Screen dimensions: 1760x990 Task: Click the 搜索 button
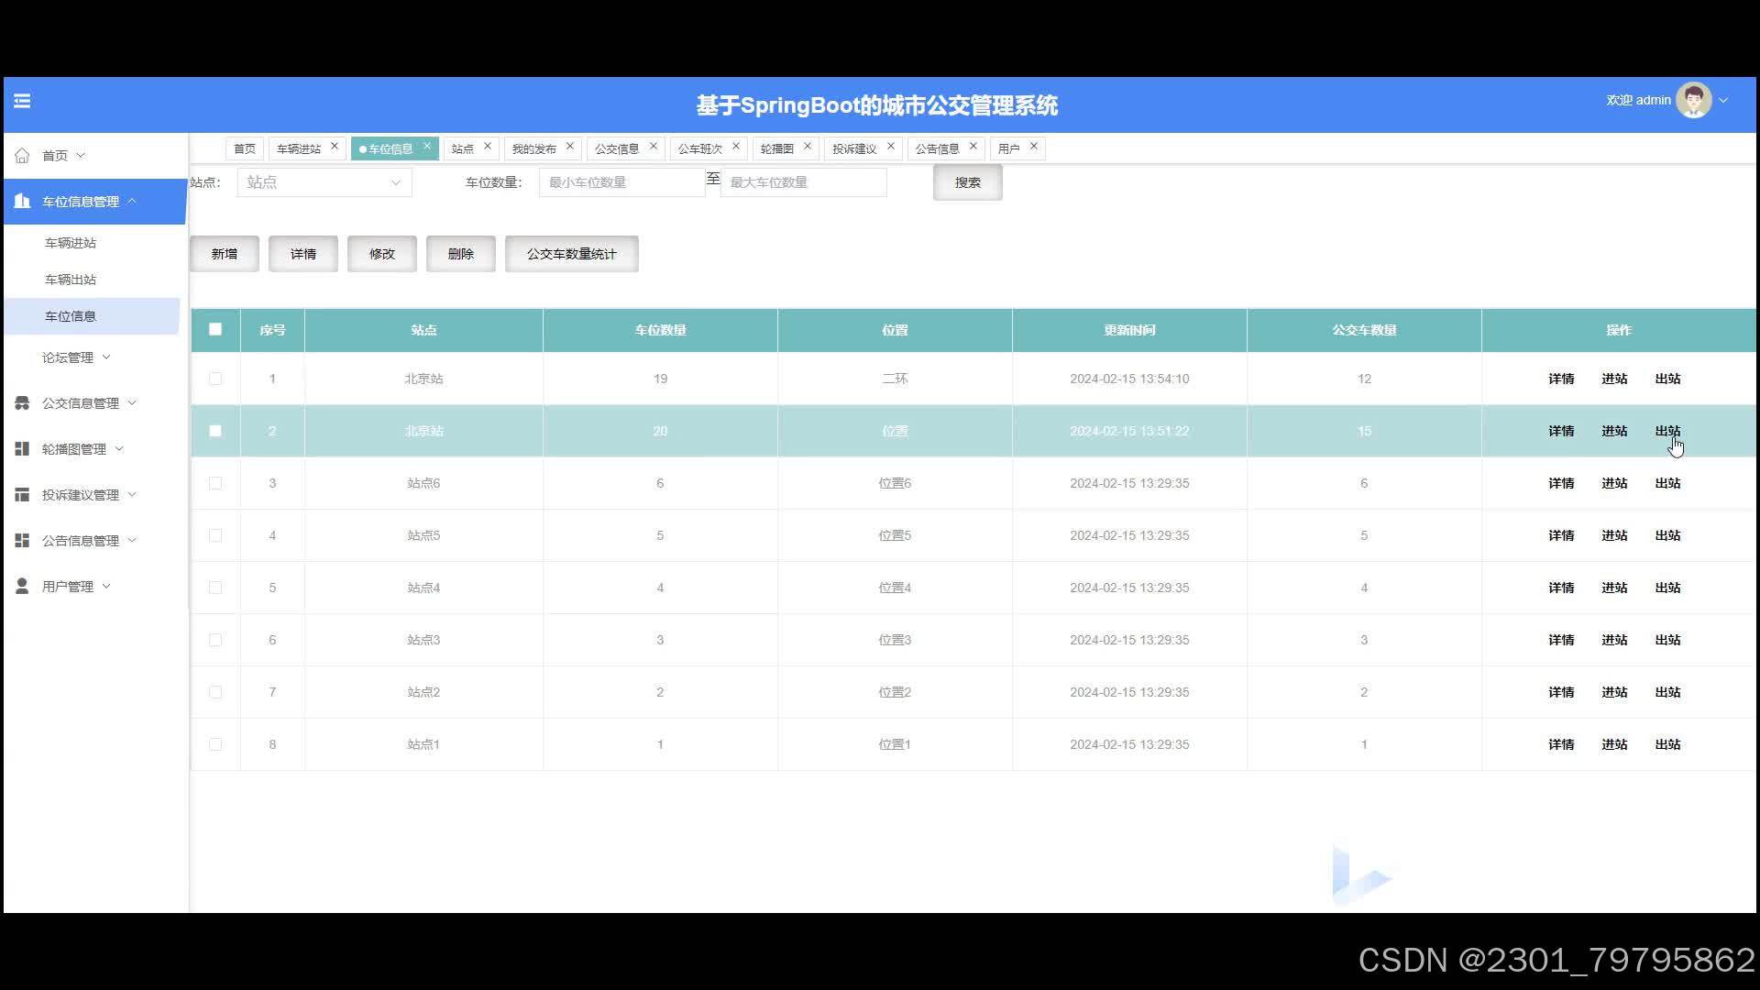coord(967,182)
